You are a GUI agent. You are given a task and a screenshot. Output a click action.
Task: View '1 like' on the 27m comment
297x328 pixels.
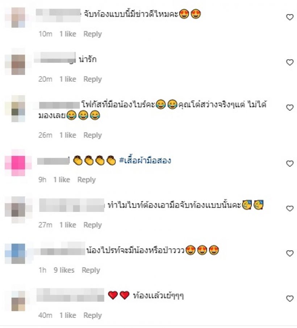point(68,225)
